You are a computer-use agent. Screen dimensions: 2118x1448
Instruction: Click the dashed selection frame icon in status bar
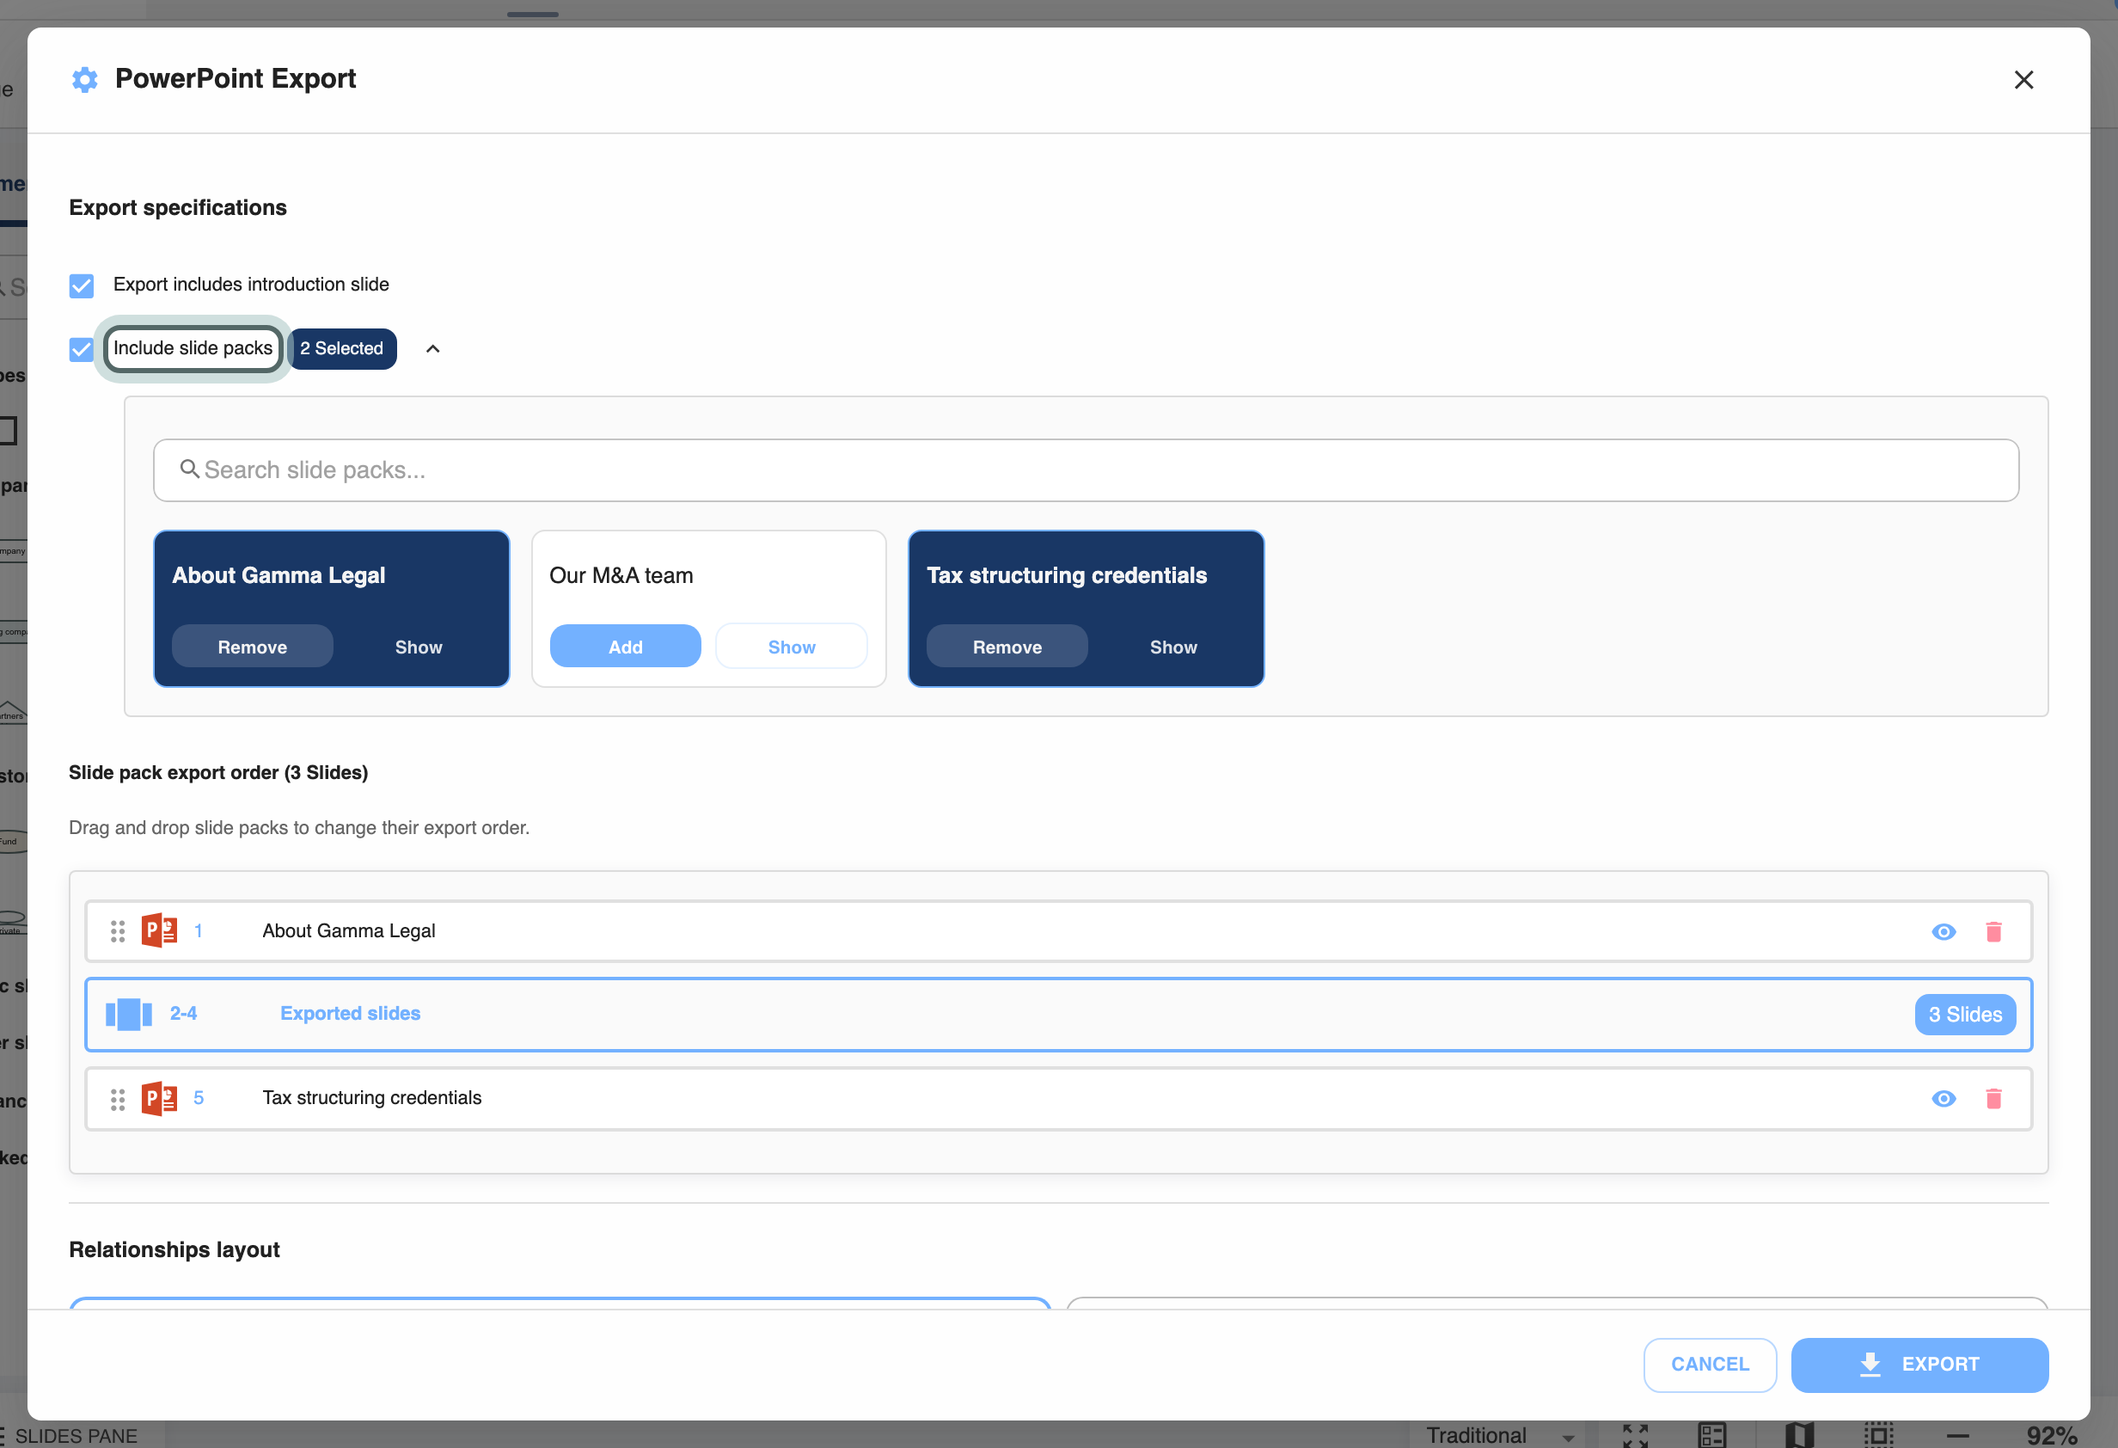pyautogui.click(x=1878, y=1435)
